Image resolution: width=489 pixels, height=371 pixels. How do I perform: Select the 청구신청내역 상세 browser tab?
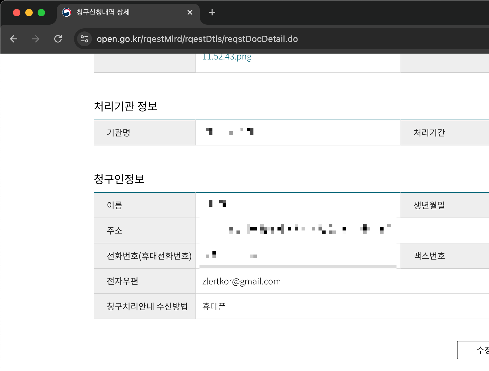tap(128, 12)
